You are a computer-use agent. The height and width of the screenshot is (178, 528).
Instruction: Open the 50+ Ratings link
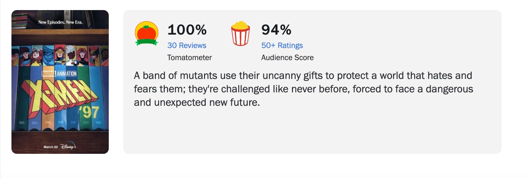[282, 45]
